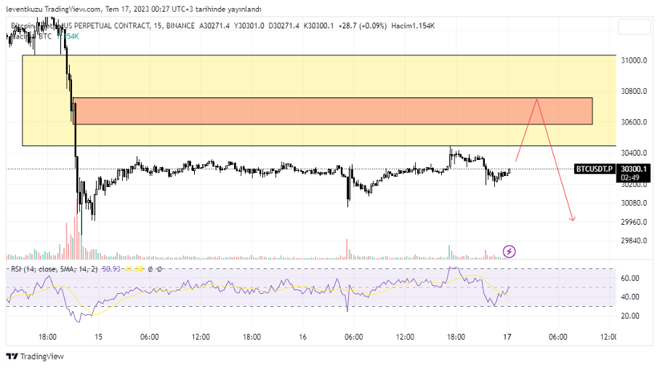
Task: Click the current price 30300.1 label
Action: [633, 168]
